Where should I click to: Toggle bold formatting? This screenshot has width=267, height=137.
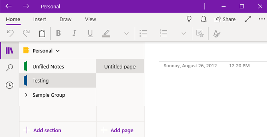58,33
